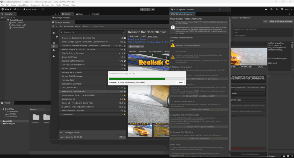Open the Undo History icon

pos(272,9)
